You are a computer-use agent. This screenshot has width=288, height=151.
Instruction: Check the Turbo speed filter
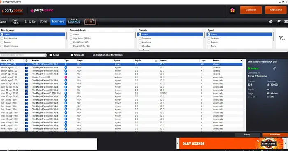click(x=209, y=46)
